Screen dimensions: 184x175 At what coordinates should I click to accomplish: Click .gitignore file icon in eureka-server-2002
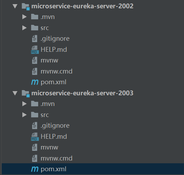pyautogui.click(x=35, y=39)
